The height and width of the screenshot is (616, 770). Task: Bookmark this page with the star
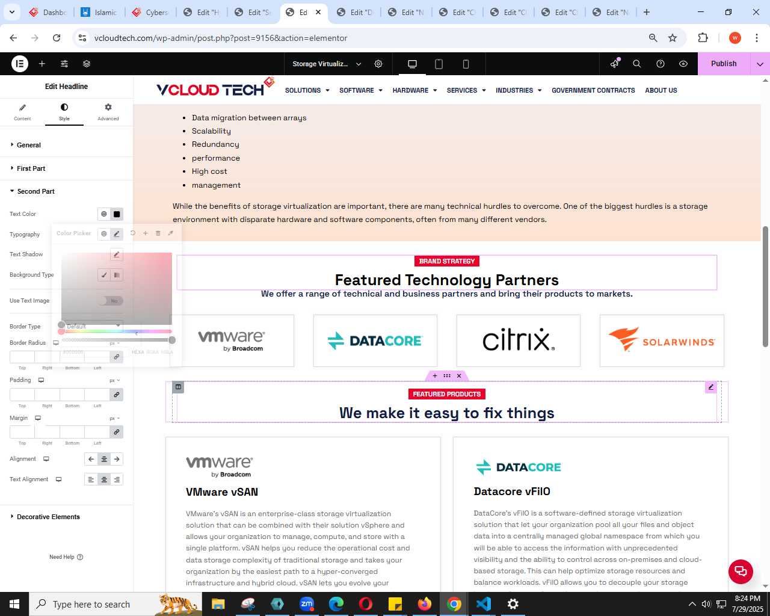click(x=673, y=38)
